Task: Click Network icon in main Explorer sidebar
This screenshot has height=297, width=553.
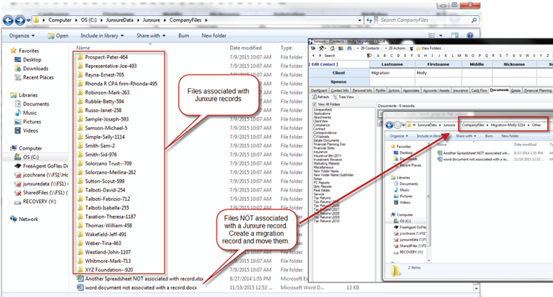Action: coord(14,219)
